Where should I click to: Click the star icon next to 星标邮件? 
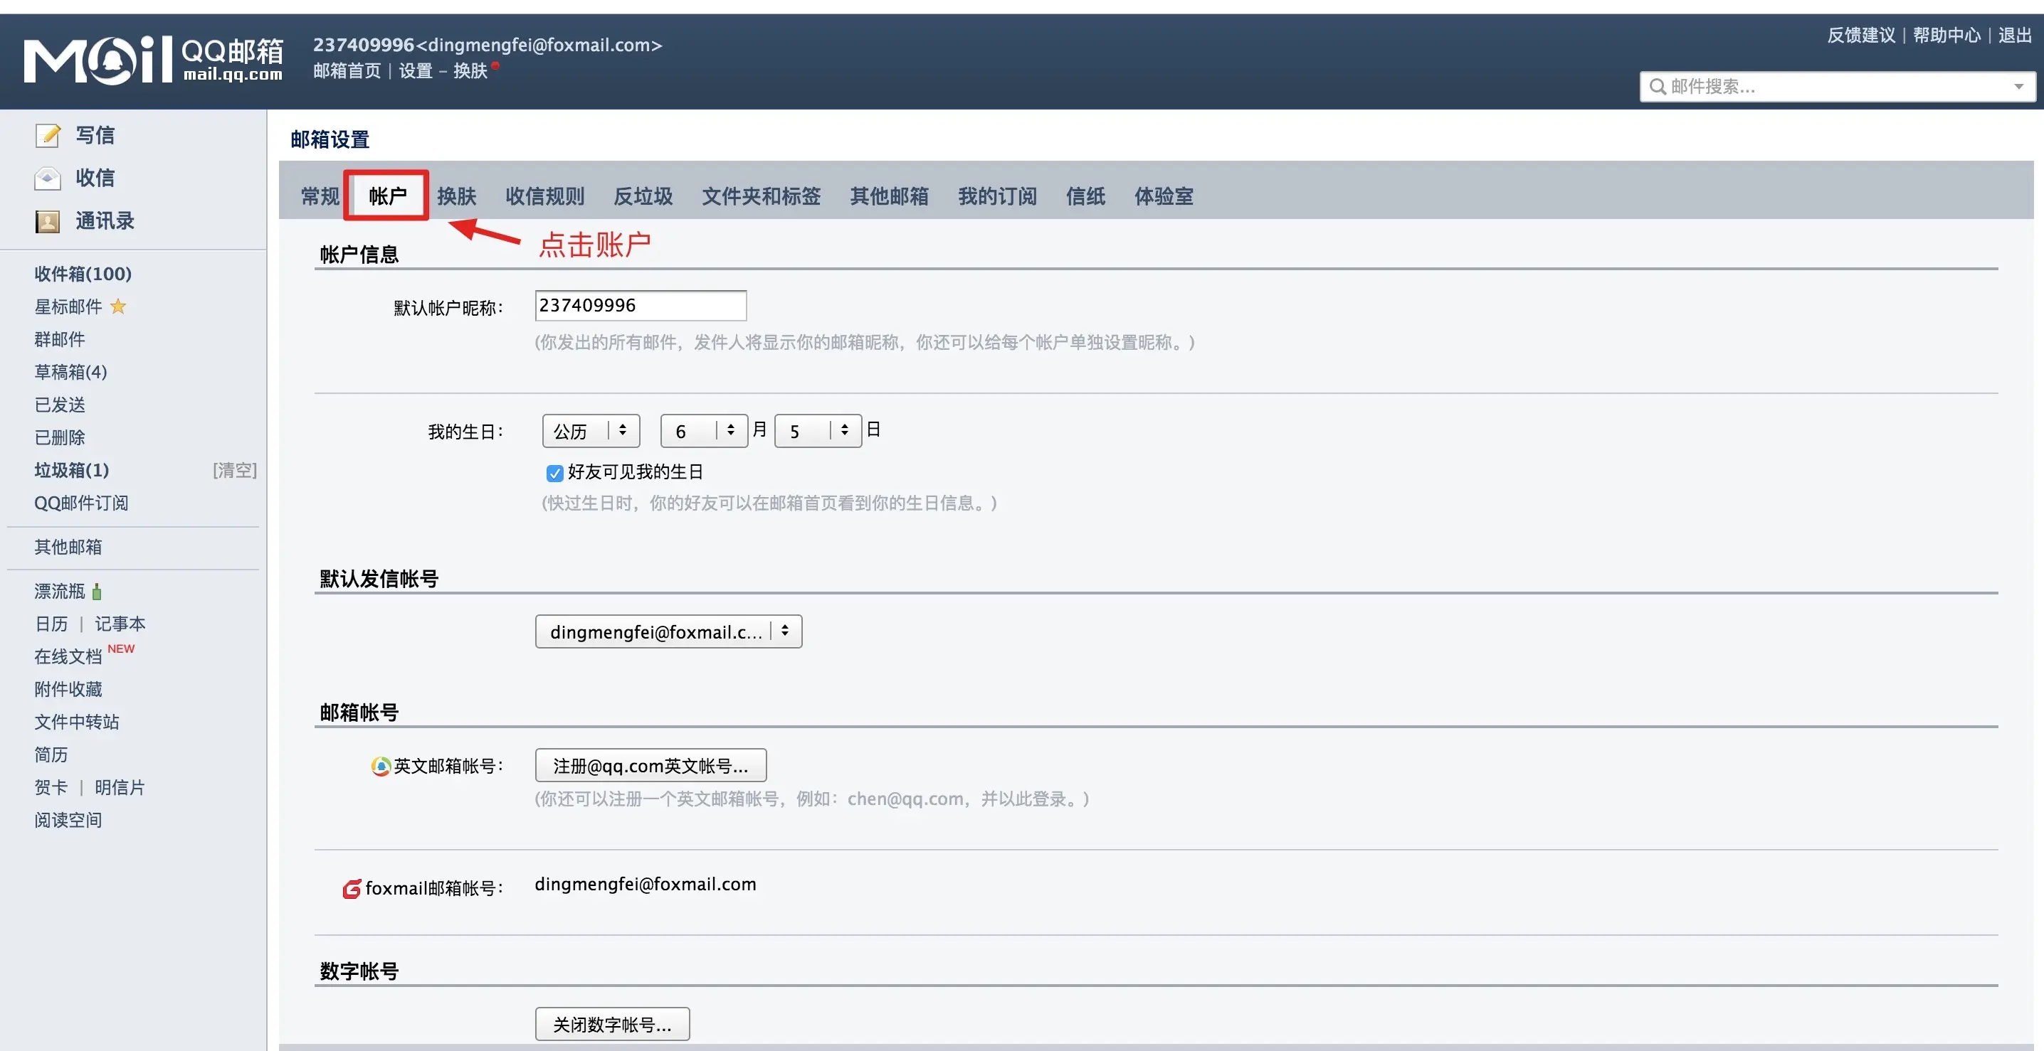[x=117, y=306]
